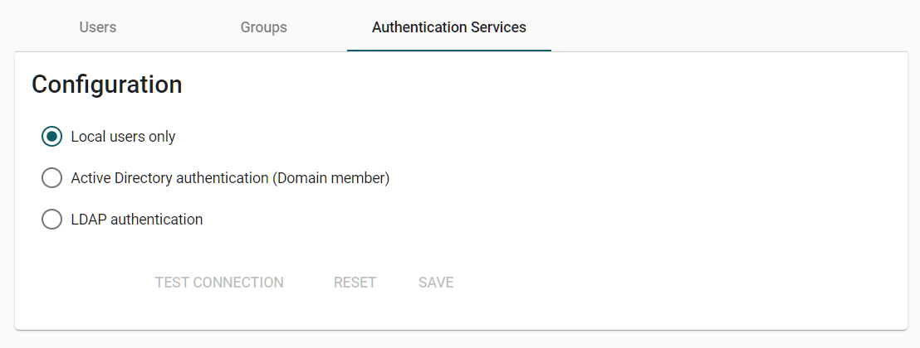Screen dimensions: 920x348
Task: Click the underline beneath Authentication Services tab
Action: click(x=448, y=51)
